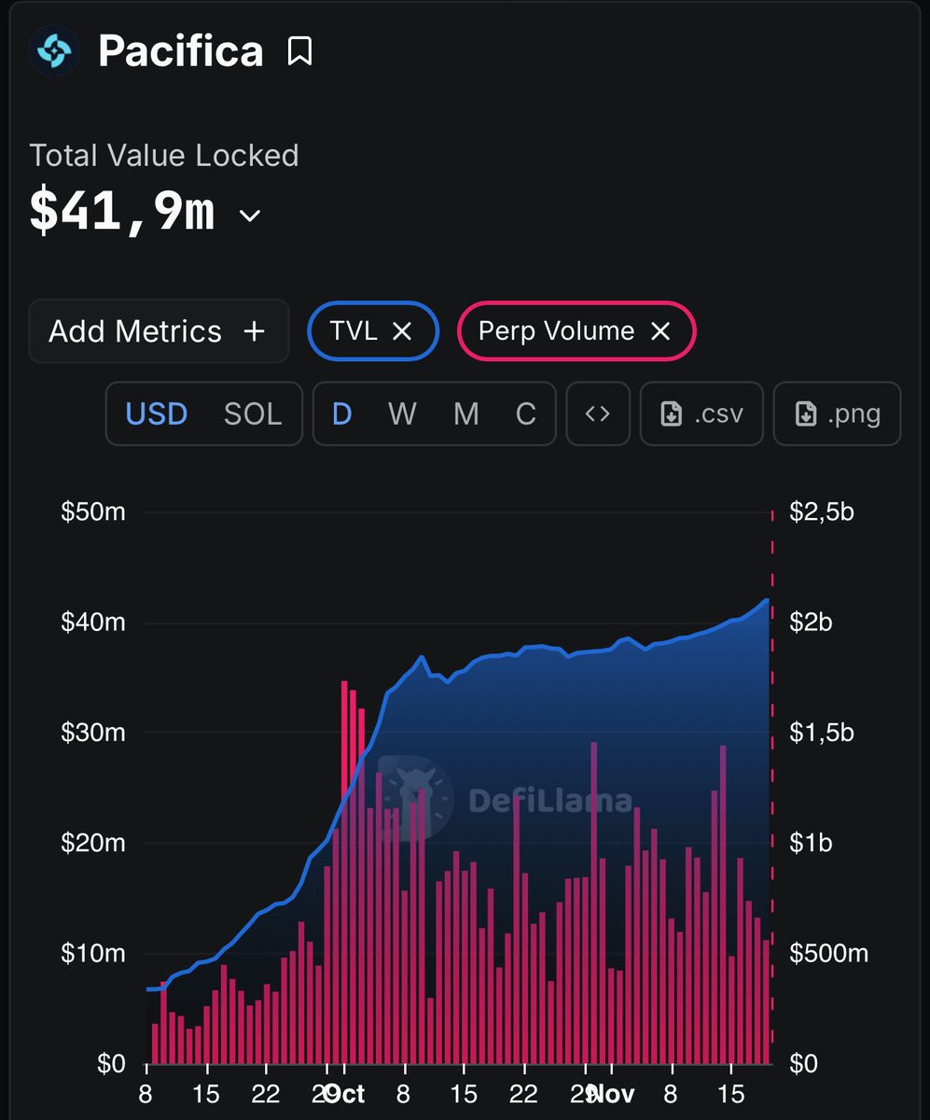The width and height of the screenshot is (930, 1120).
Task: Click the Nov date axis label
Action: click(613, 1093)
